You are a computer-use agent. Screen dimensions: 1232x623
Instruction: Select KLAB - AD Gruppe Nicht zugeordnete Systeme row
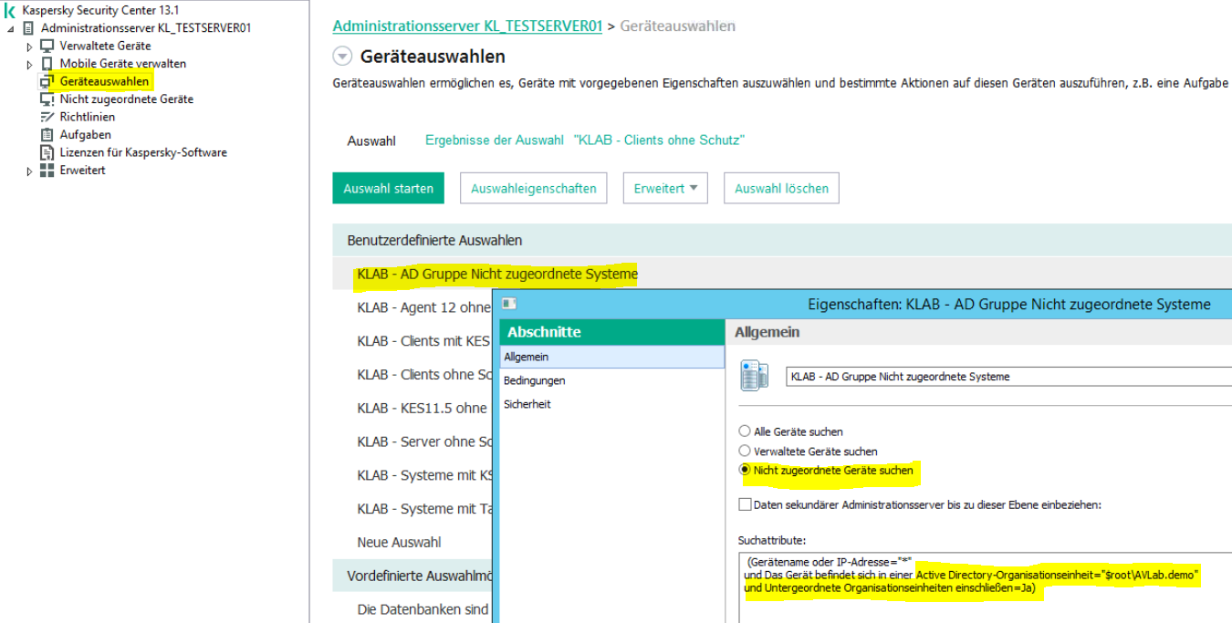782,274
